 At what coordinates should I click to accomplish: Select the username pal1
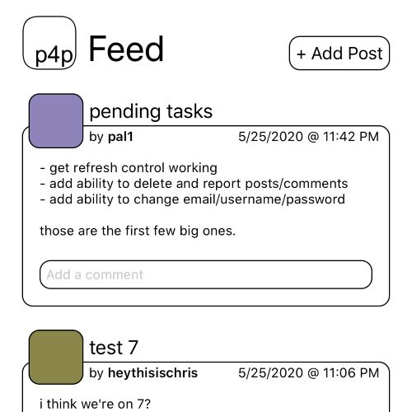pyautogui.click(x=120, y=137)
